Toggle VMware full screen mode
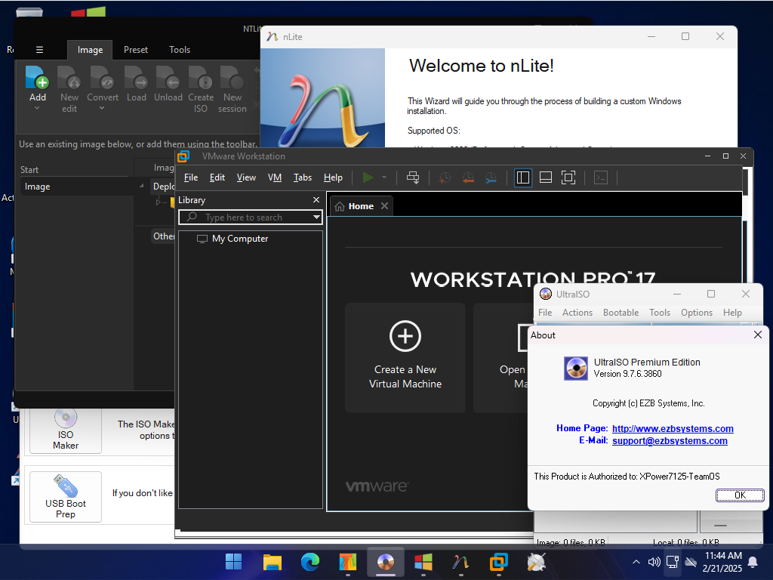The width and height of the screenshot is (773, 580). click(x=568, y=177)
